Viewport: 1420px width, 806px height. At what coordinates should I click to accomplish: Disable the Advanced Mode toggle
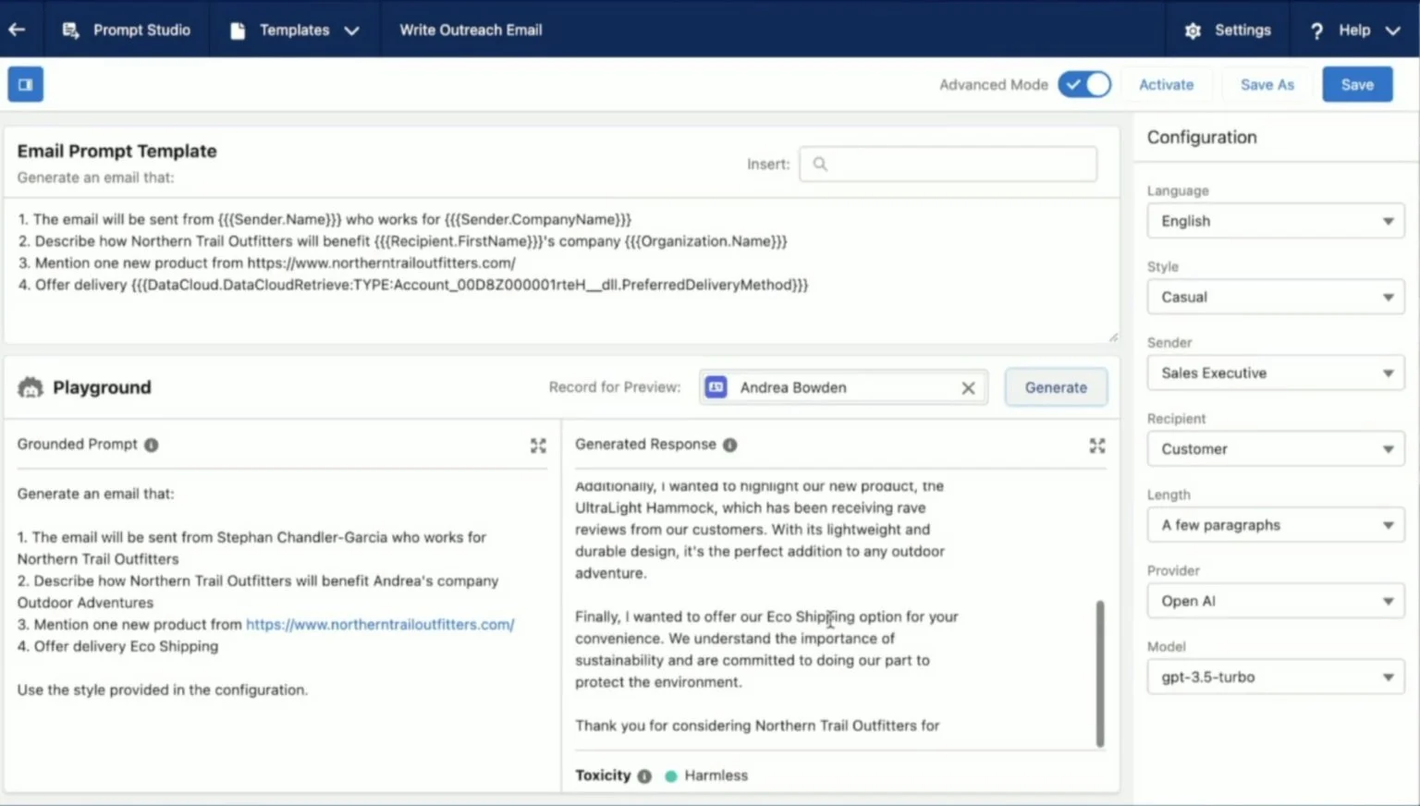[x=1084, y=84]
